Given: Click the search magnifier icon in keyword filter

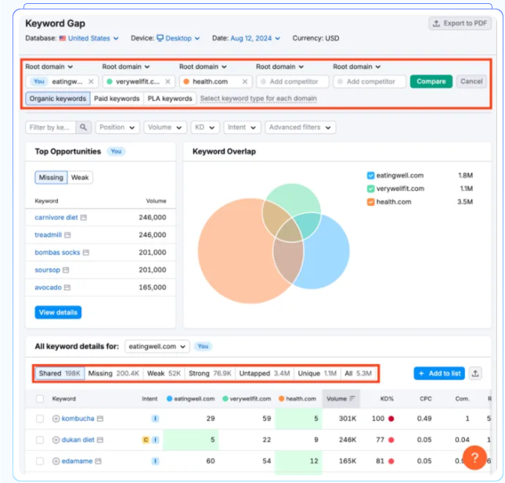Looking at the screenshot, I should [83, 127].
